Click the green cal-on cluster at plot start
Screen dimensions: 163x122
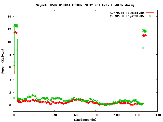coord(16,25)
